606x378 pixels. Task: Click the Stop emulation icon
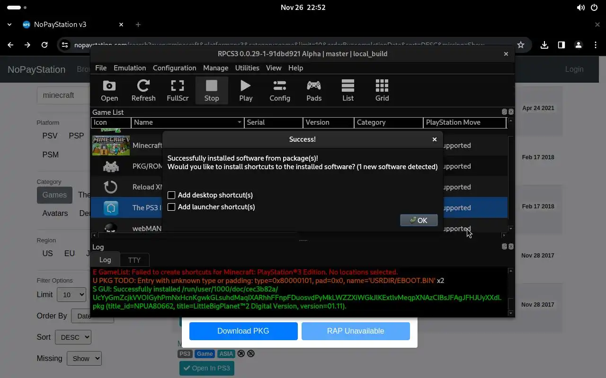(212, 90)
